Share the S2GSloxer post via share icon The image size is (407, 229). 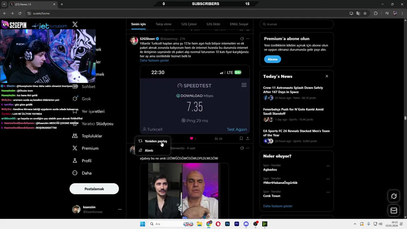click(x=248, y=138)
